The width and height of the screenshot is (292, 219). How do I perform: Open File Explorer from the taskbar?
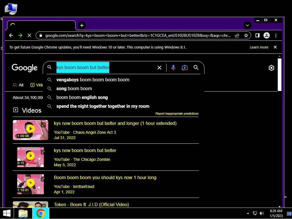[x=23, y=213]
